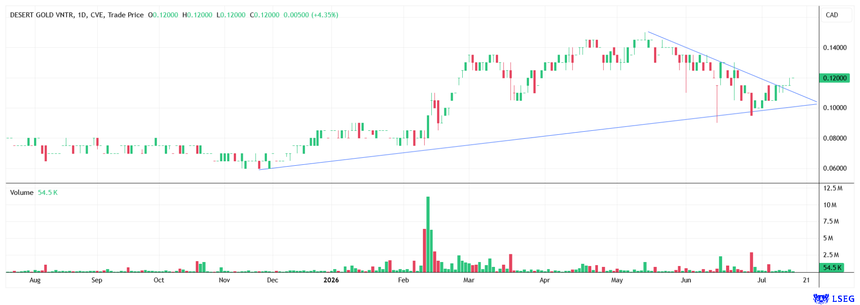
Task: Click the Jul label on time axis
Action: point(761,280)
